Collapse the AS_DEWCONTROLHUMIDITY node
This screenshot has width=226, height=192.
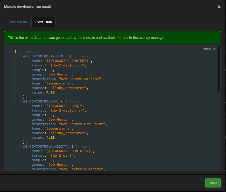(21, 147)
